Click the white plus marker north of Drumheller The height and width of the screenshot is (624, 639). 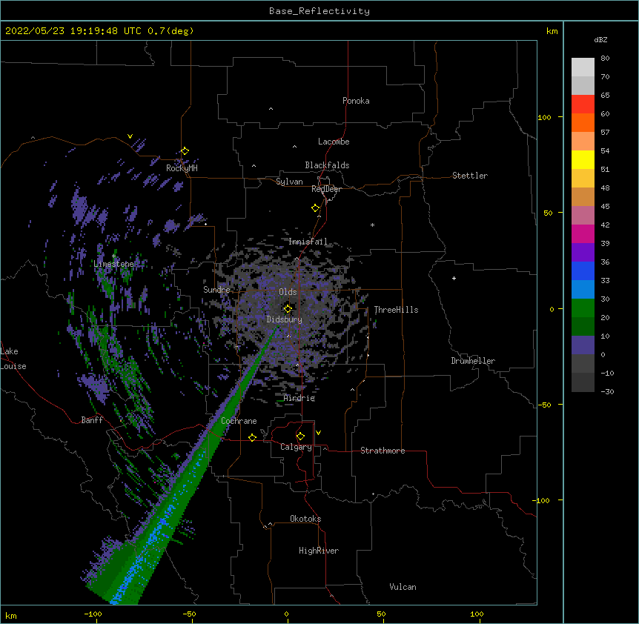point(454,278)
